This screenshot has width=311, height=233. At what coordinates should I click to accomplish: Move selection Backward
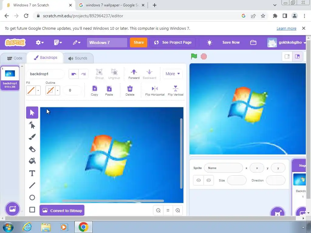149,74
